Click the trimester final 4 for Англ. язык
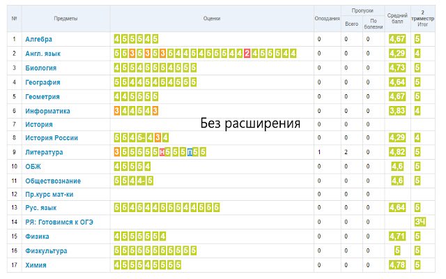Viewport: 446px width, 279px height. click(417, 54)
